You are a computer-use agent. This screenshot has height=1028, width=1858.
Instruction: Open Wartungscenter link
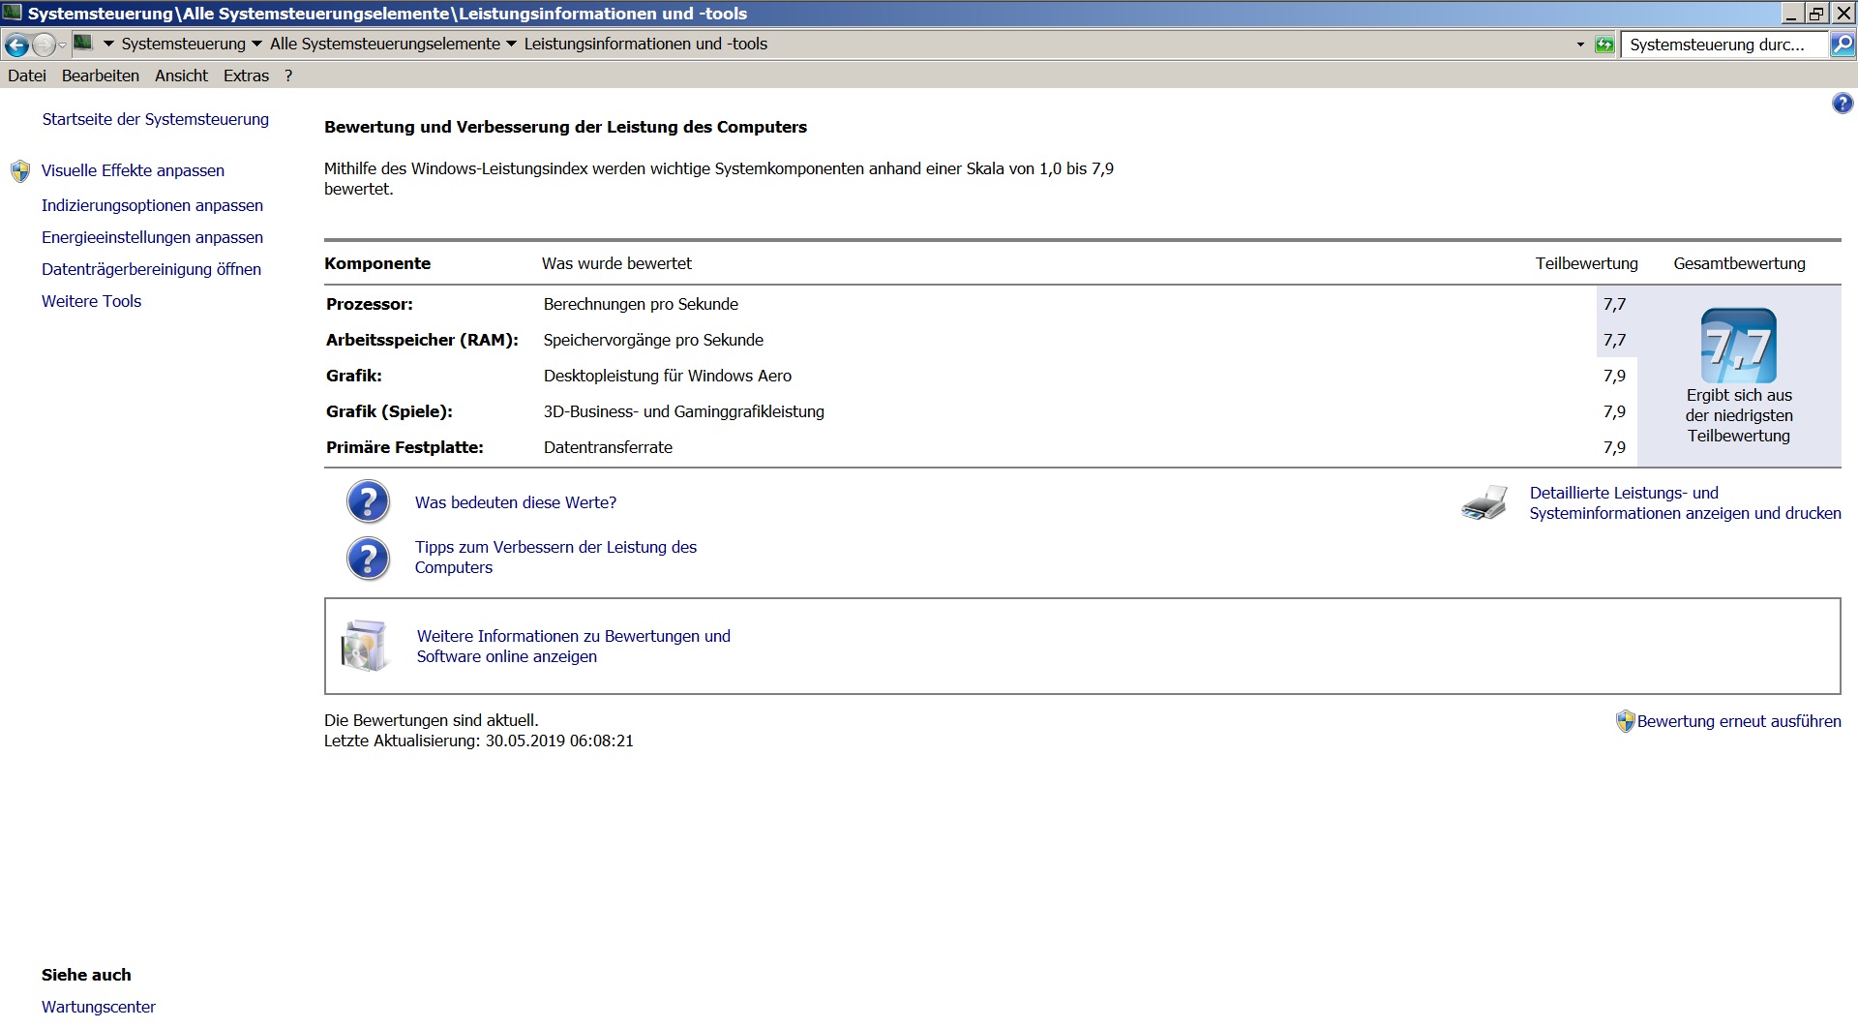[x=99, y=1007]
